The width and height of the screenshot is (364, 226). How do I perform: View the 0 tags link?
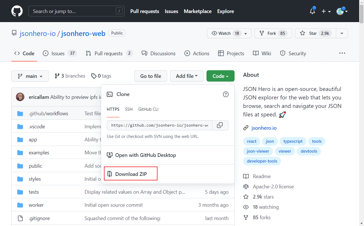tap(101, 76)
